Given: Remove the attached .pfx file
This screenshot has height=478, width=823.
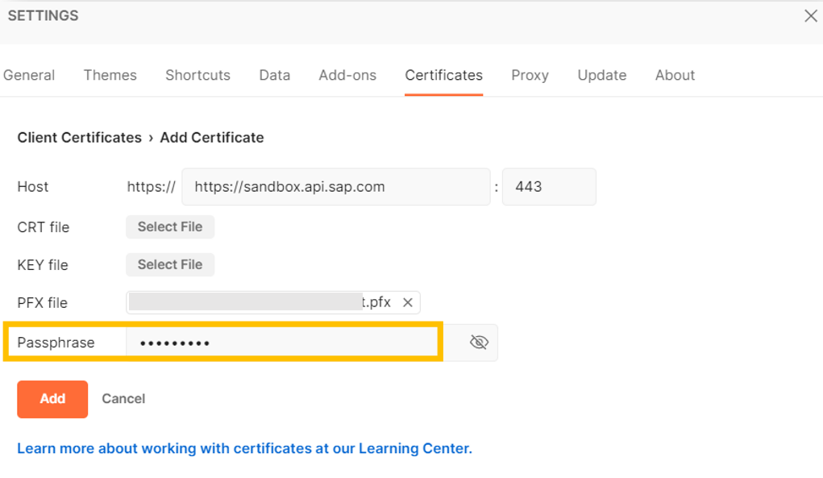Looking at the screenshot, I should click(407, 302).
